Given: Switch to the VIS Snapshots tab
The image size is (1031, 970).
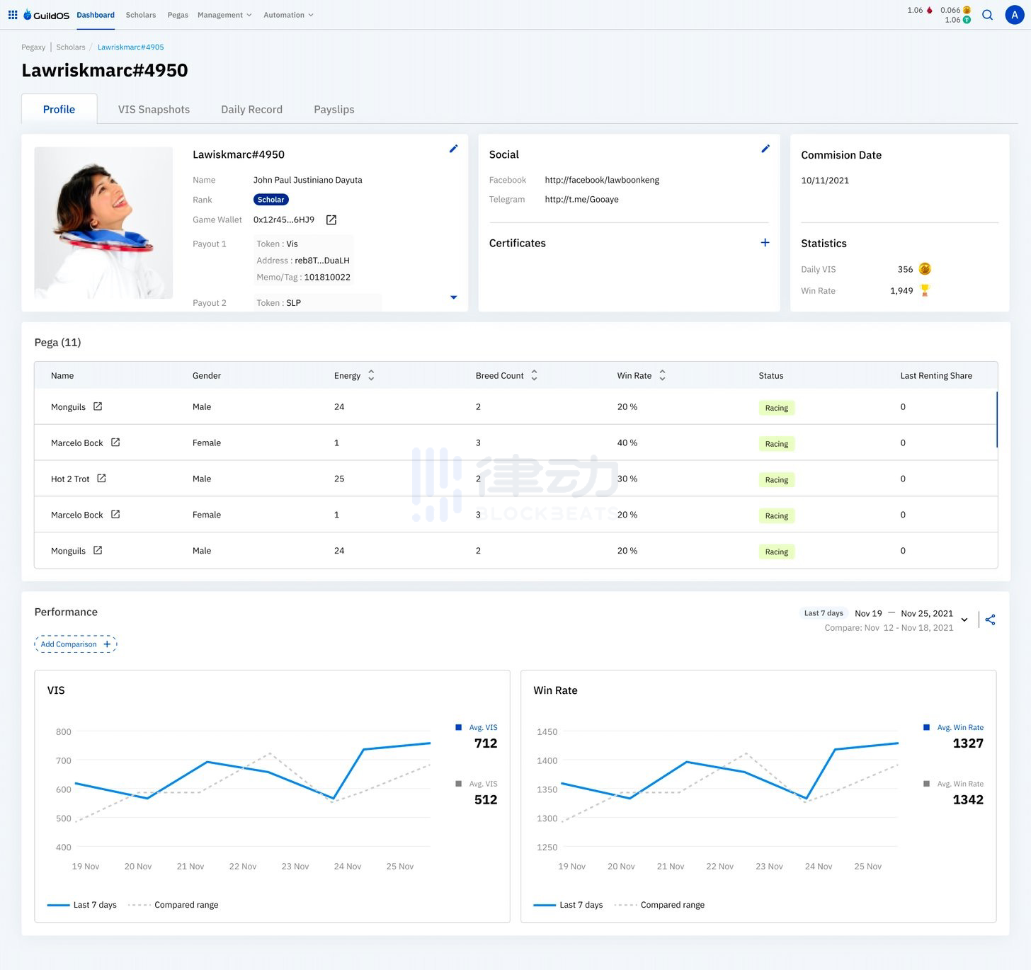Looking at the screenshot, I should (154, 110).
